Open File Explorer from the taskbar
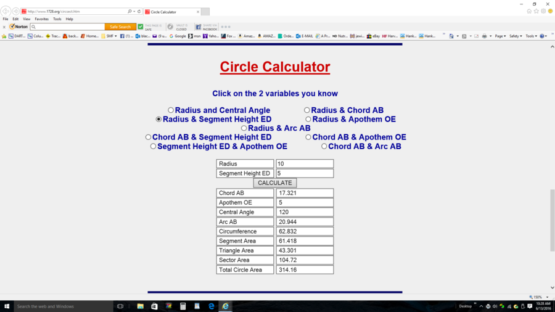The image size is (555, 312). [x=140, y=306]
